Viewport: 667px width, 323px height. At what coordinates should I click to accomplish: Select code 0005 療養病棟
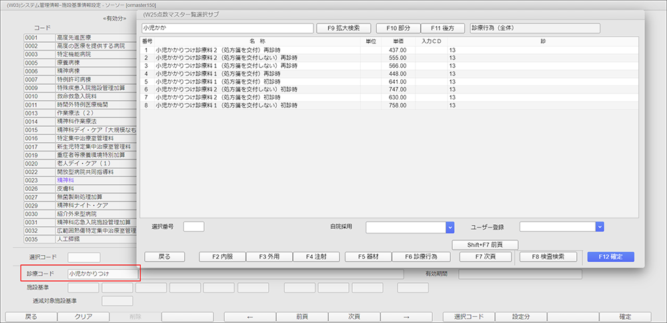80,63
